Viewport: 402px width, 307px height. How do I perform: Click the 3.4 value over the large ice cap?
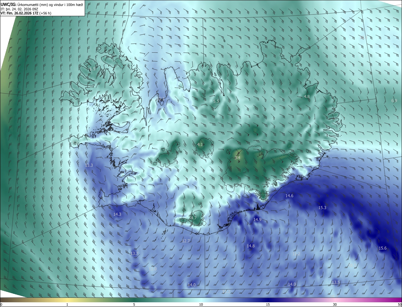pos(237,158)
